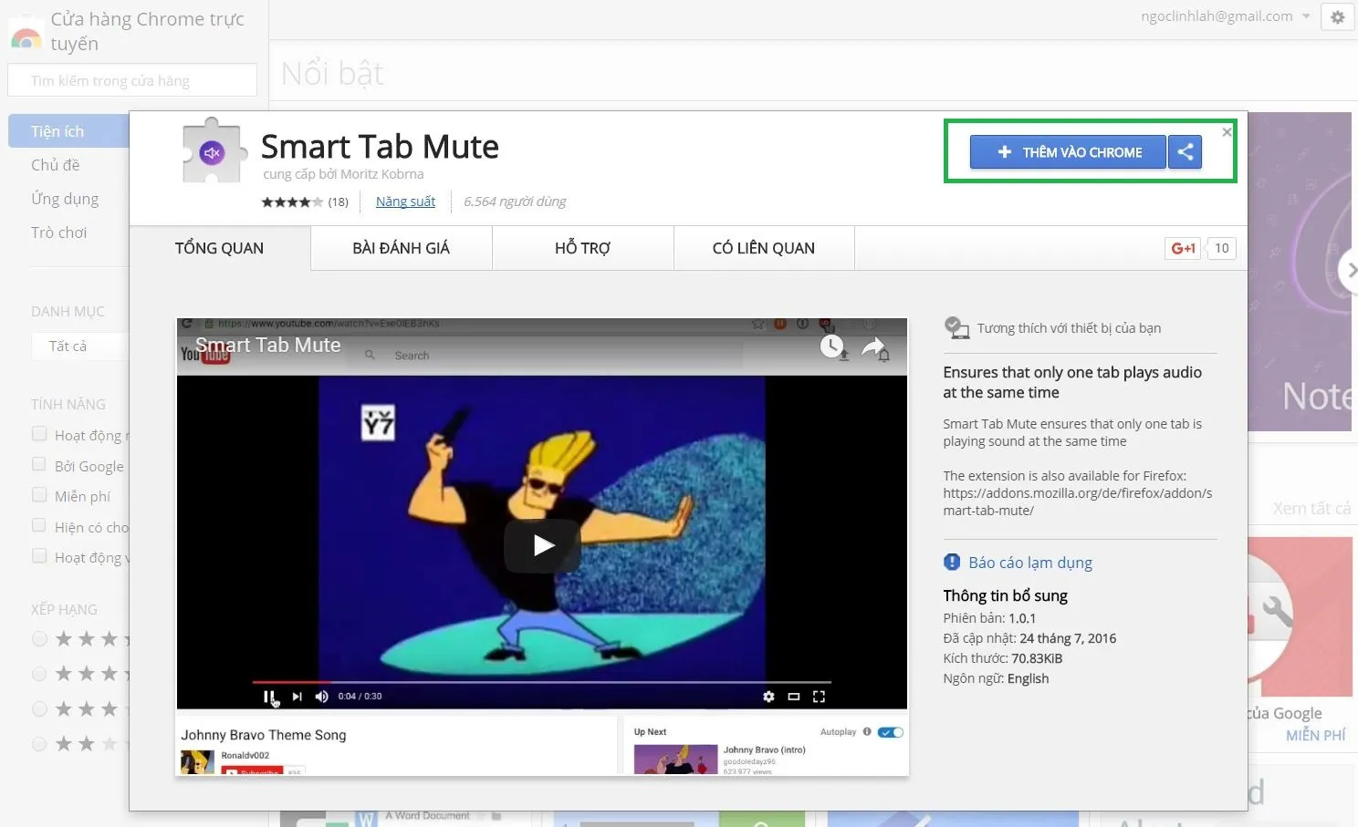Click the report abuse exclamation icon
This screenshot has width=1358, height=827.
click(x=952, y=562)
